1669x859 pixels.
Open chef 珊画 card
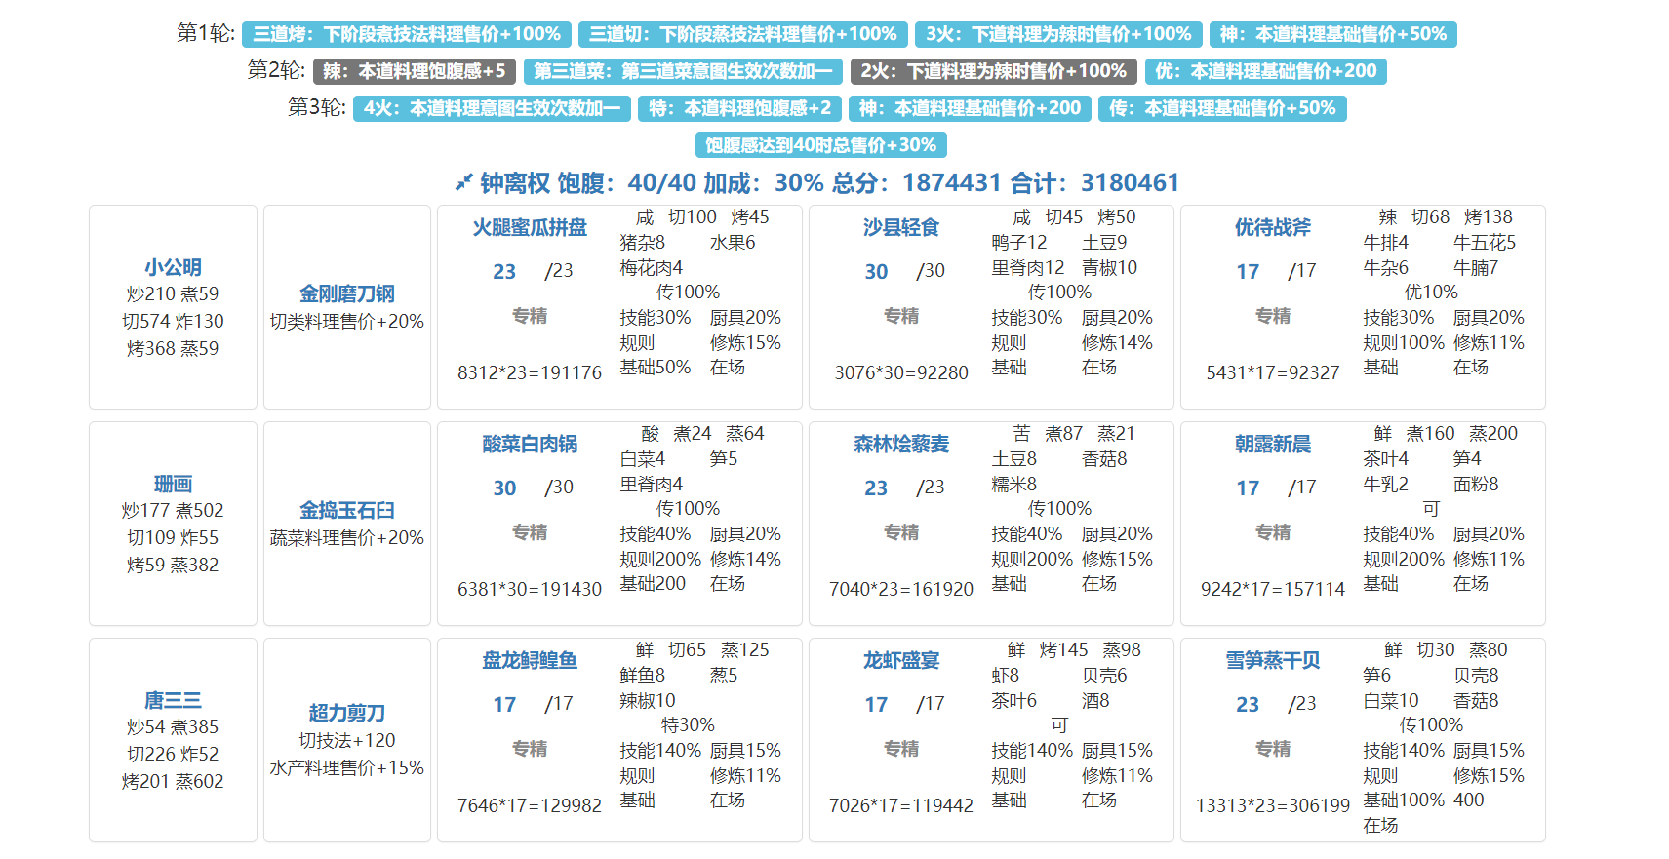click(173, 484)
